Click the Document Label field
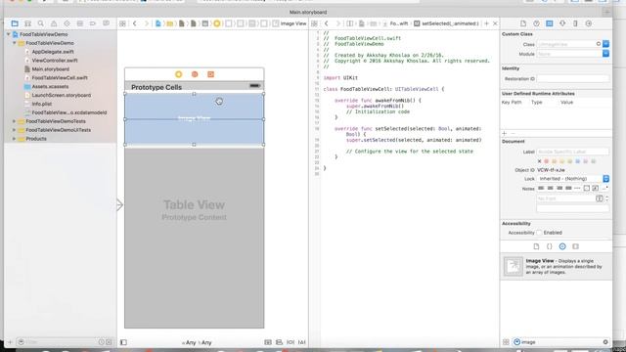This screenshot has height=352, width=626. coord(573,152)
